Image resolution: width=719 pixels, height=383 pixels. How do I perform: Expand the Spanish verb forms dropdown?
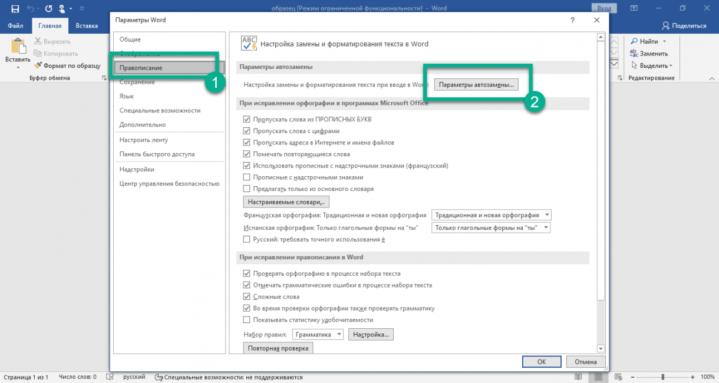[491, 227]
